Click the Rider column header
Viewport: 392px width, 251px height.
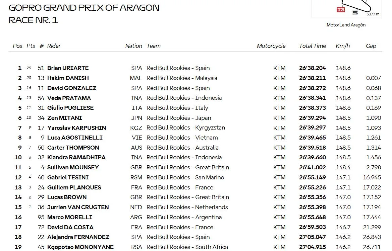click(54, 46)
